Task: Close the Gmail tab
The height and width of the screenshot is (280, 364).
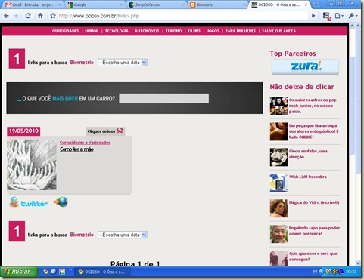Action: click(x=60, y=5)
